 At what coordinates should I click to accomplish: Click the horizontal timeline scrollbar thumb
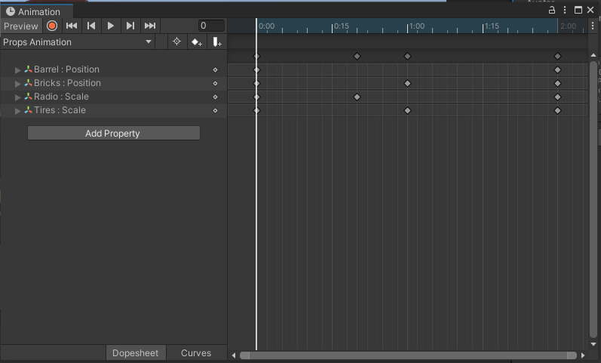(408, 355)
